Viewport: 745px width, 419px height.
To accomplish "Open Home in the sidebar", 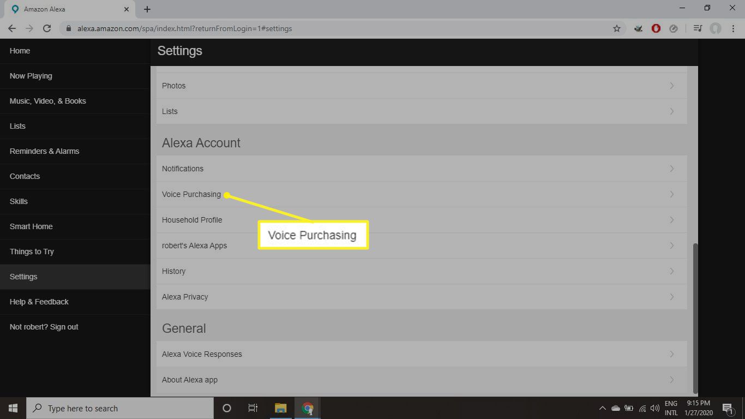I will [x=75, y=51].
